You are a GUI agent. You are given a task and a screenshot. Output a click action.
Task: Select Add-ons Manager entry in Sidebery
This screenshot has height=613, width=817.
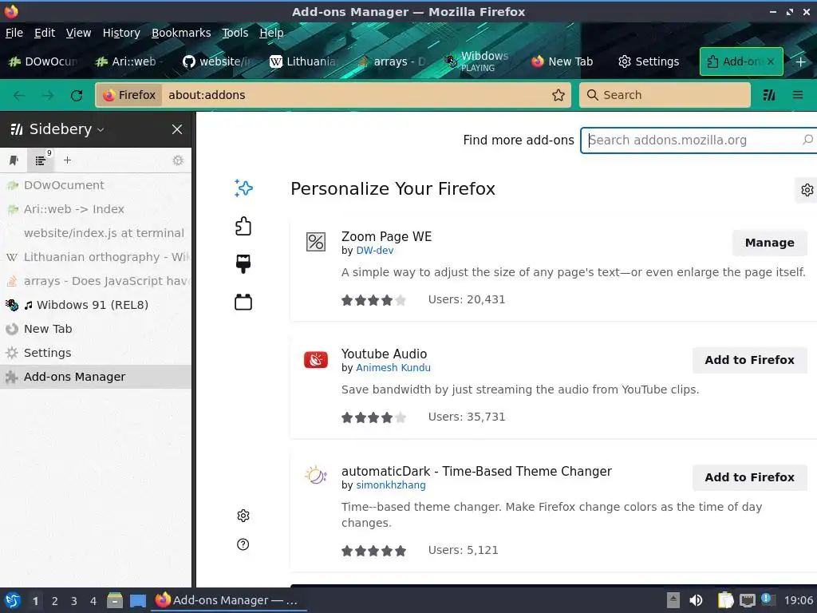click(96, 377)
